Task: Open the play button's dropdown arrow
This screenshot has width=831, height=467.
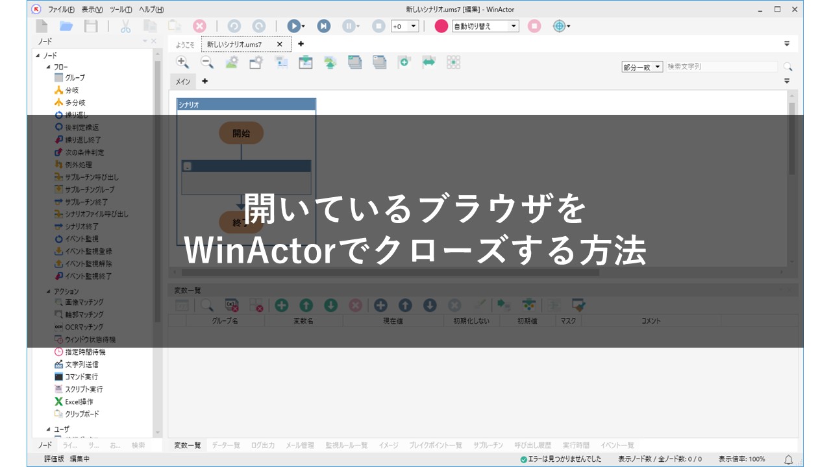Action: (x=303, y=27)
